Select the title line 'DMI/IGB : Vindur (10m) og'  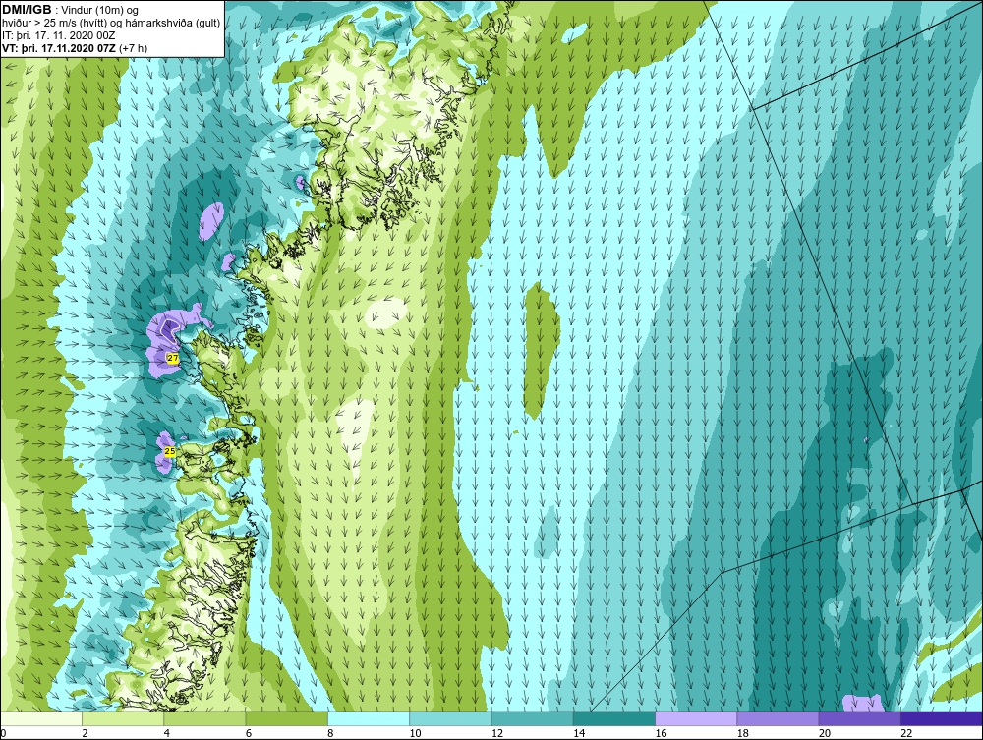(71, 10)
